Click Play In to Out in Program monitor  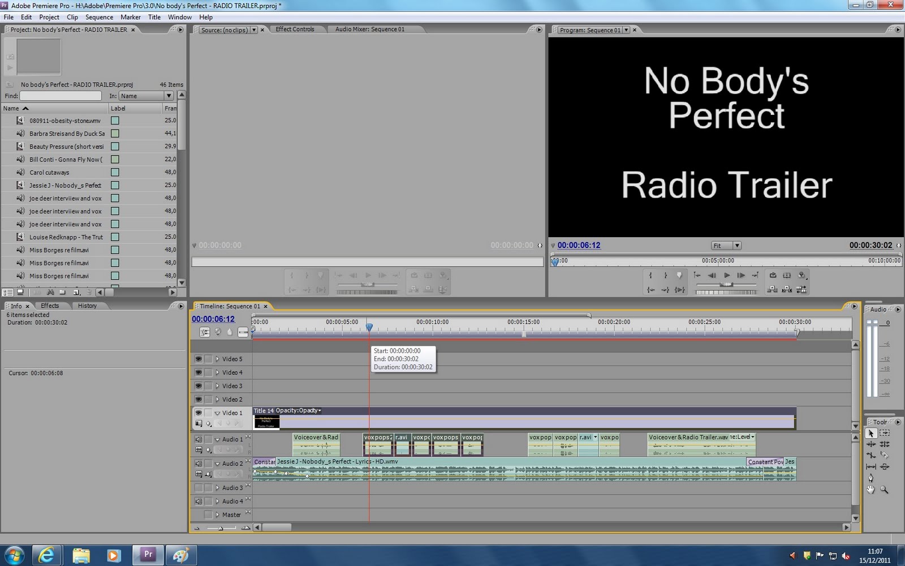coord(680,290)
